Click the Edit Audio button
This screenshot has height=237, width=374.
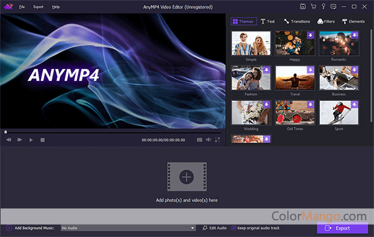point(214,228)
